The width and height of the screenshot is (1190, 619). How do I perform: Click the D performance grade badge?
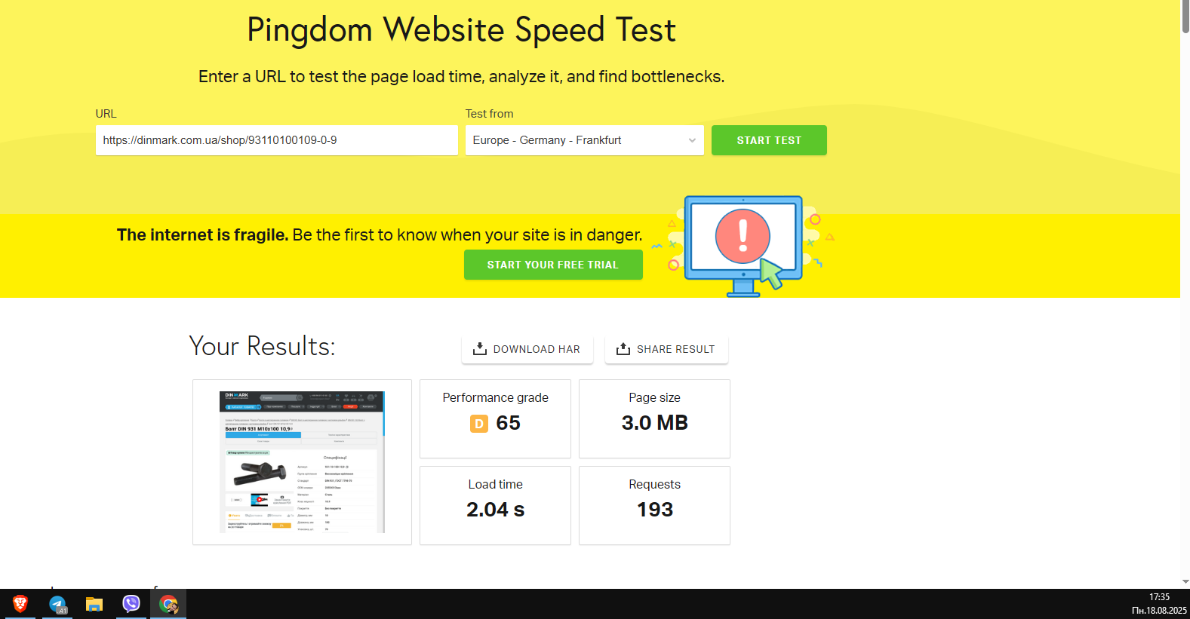(479, 424)
